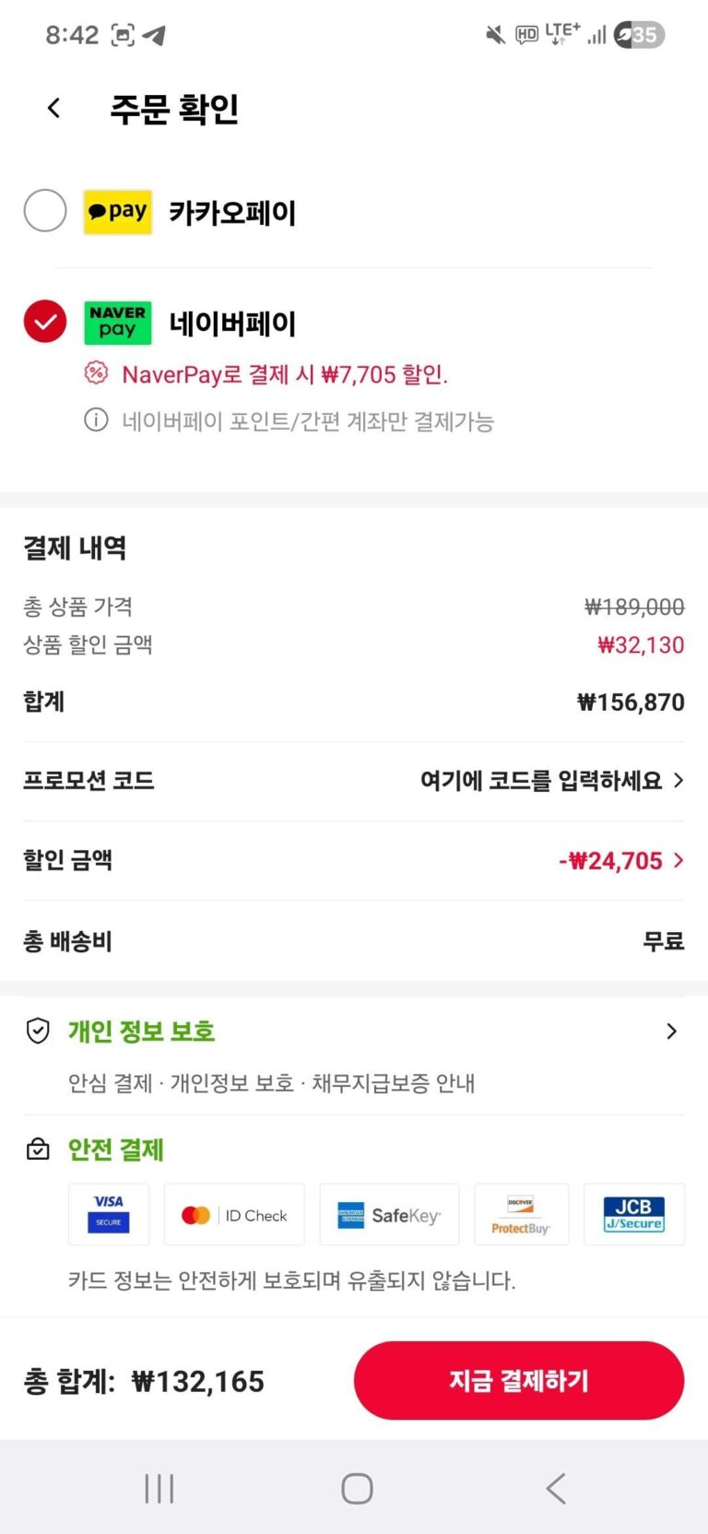Tap the Visa Secure card logo
This screenshot has height=1534, width=708.
[x=109, y=1214]
